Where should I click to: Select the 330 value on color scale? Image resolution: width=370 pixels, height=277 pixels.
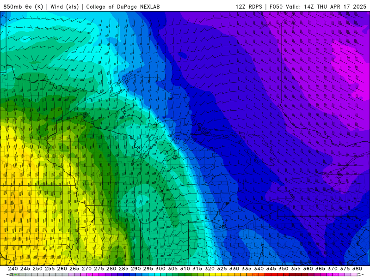234,269
